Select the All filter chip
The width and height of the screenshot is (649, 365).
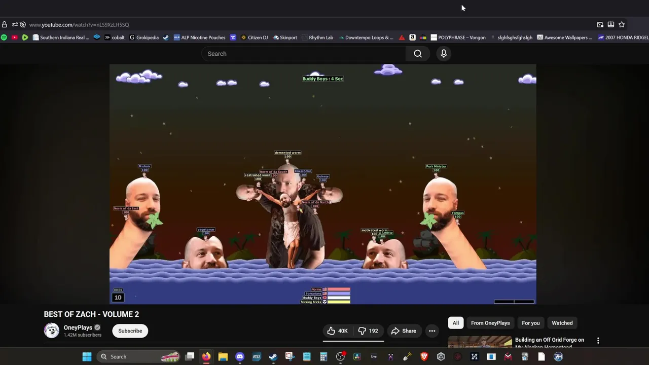coord(456,323)
